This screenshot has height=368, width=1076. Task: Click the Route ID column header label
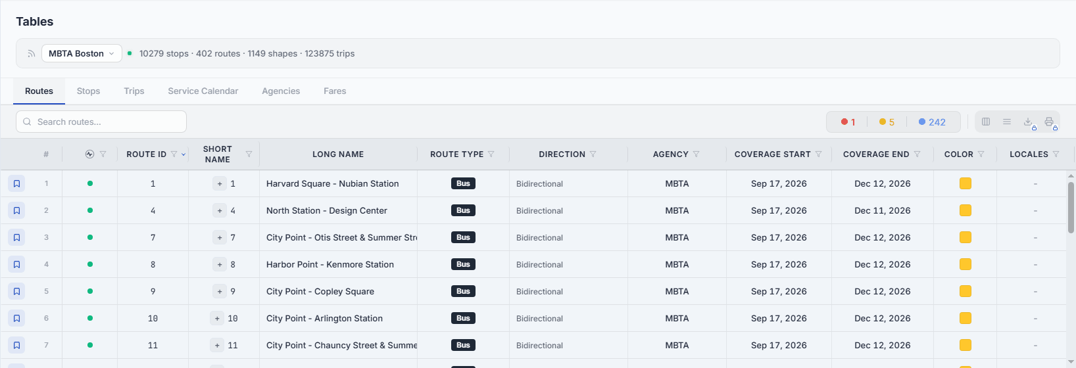146,154
